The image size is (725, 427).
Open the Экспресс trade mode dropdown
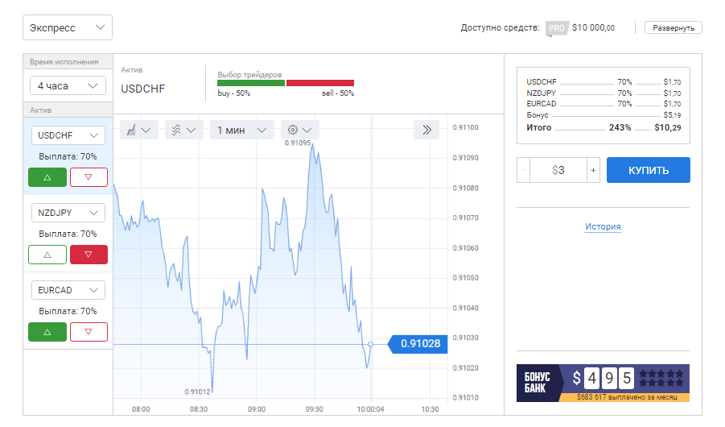[x=68, y=27]
